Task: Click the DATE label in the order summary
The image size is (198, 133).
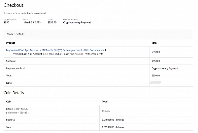Action: [26, 20]
